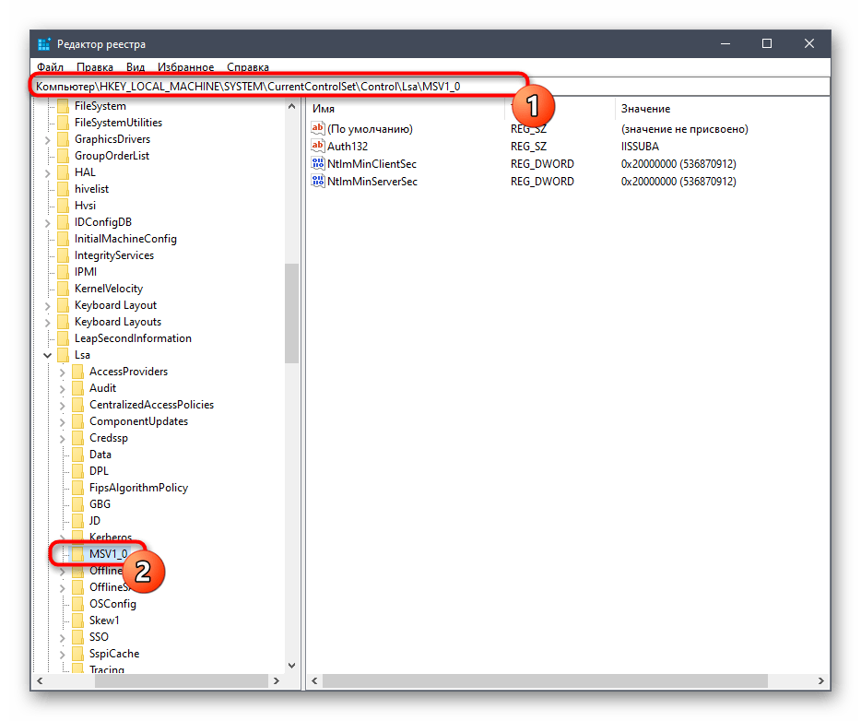Image resolution: width=861 pixels, height=721 pixels.
Task: Click the Registry Editor app icon in title bar
Action: tap(44, 44)
